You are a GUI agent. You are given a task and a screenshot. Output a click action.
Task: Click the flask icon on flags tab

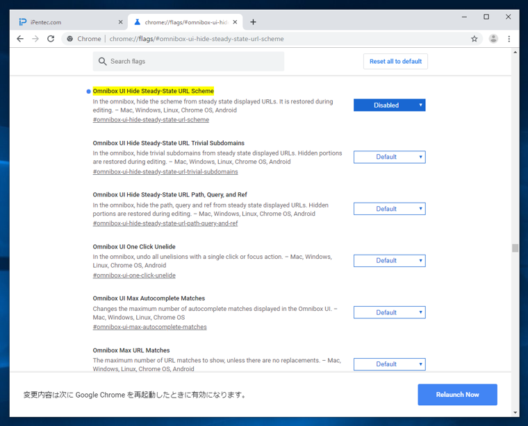coord(137,22)
